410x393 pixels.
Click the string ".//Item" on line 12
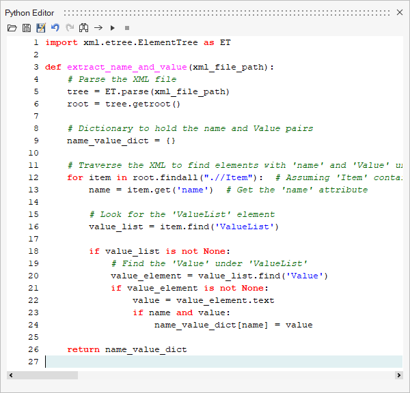point(230,177)
